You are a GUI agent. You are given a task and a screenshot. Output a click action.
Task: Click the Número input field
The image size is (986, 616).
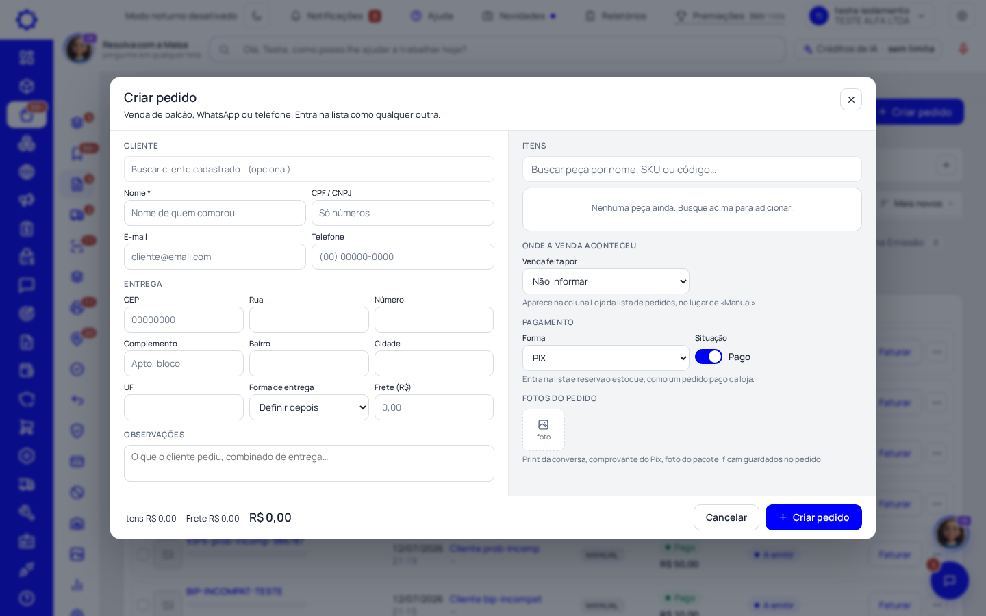[434, 320]
